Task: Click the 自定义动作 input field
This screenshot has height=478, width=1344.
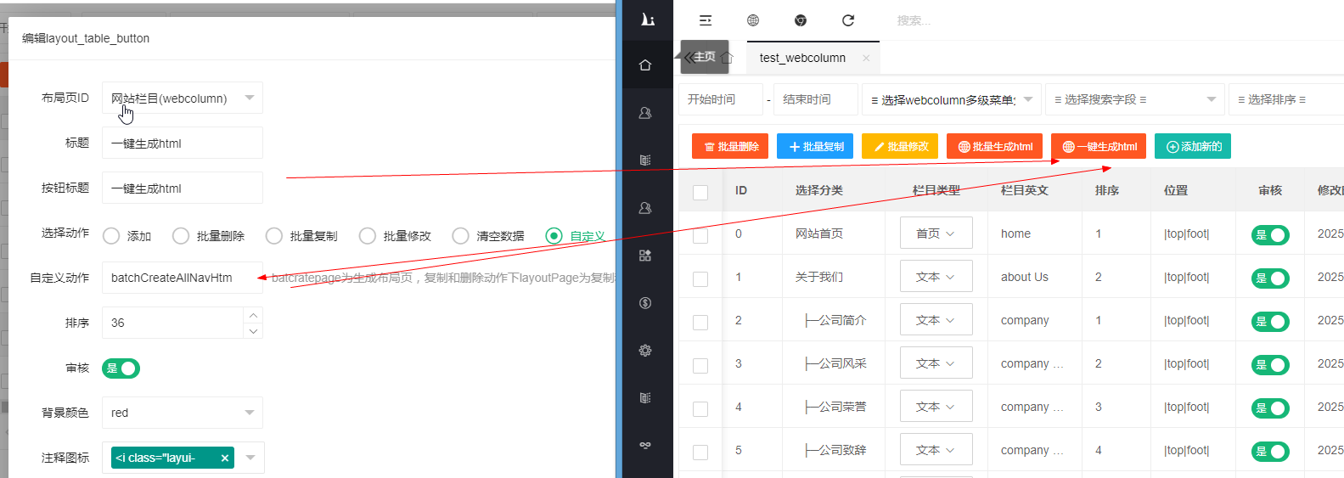Action: tap(183, 278)
